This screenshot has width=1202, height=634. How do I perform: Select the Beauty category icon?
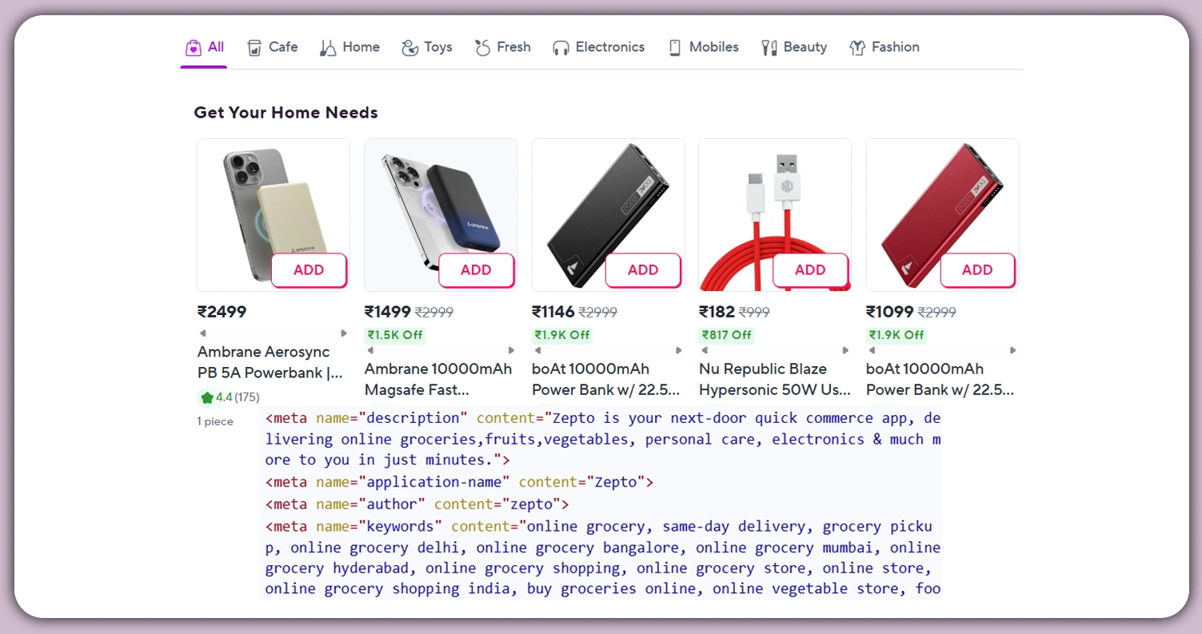coord(768,46)
